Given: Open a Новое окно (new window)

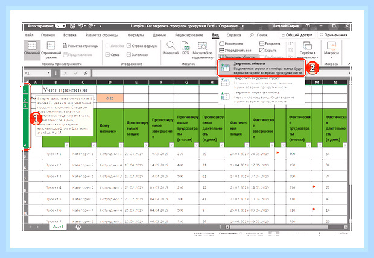Looking at the screenshot, I should click(x=231, y=43).
